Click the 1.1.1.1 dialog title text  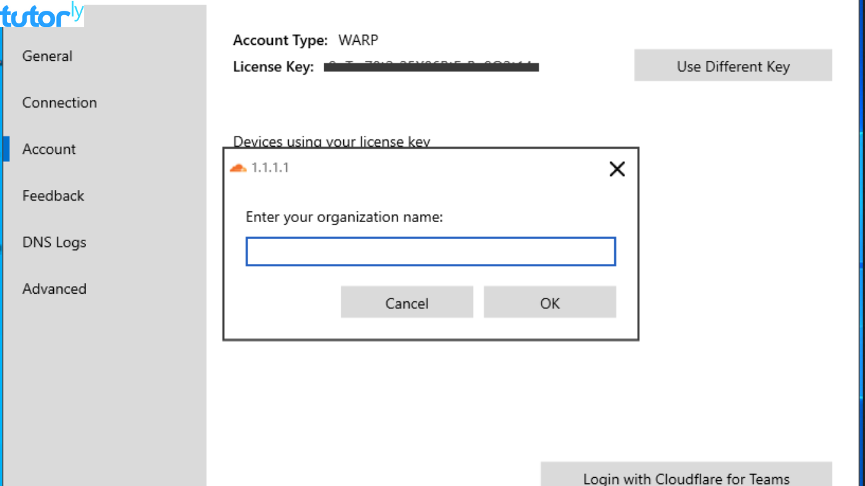point(270,168)
